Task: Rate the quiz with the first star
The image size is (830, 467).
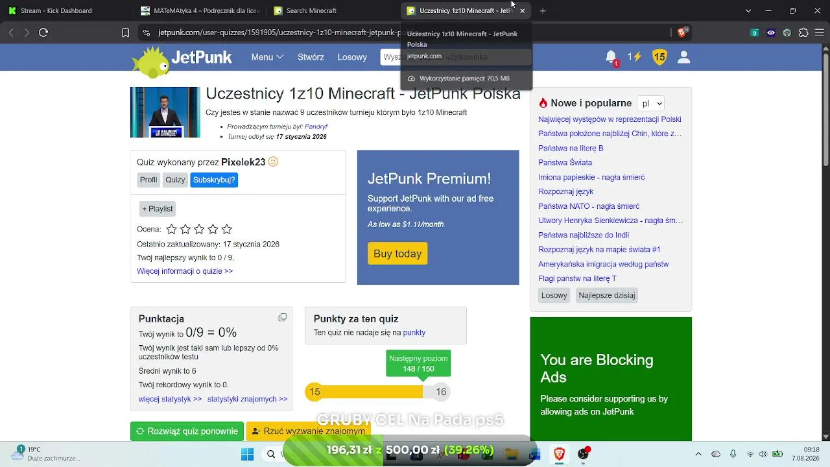Action: click(171, 229)
